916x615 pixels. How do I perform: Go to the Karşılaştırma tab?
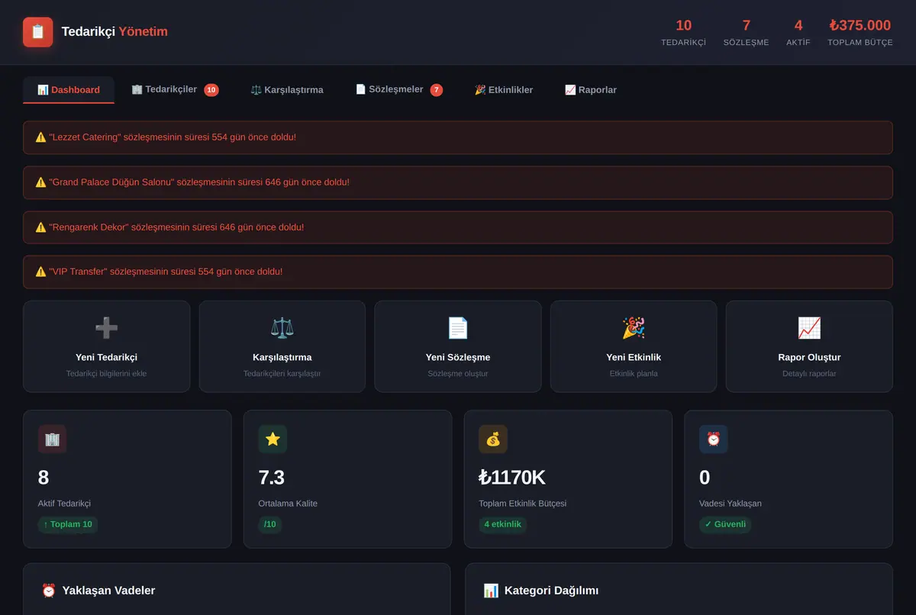[x=287, y=90]
